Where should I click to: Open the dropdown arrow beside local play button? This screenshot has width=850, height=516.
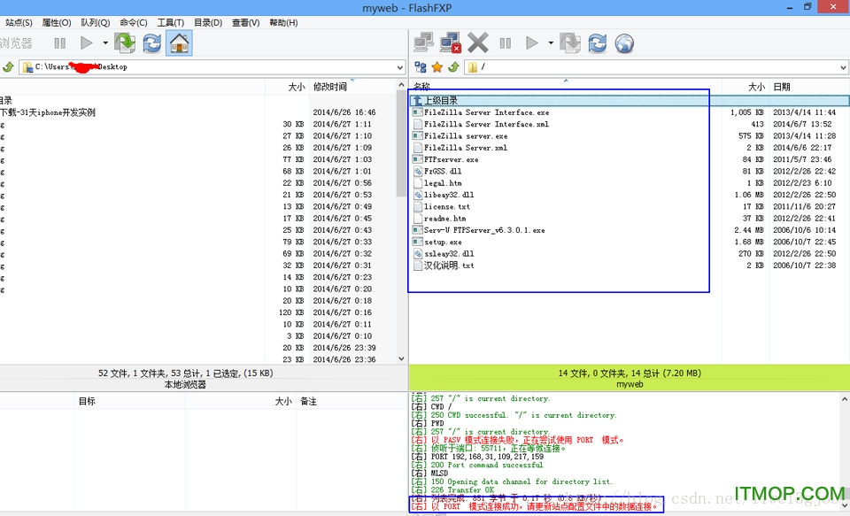click(x=105, y=42)
